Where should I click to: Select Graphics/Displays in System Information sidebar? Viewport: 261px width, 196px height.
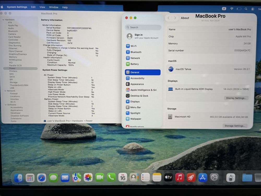click(18, 54)
